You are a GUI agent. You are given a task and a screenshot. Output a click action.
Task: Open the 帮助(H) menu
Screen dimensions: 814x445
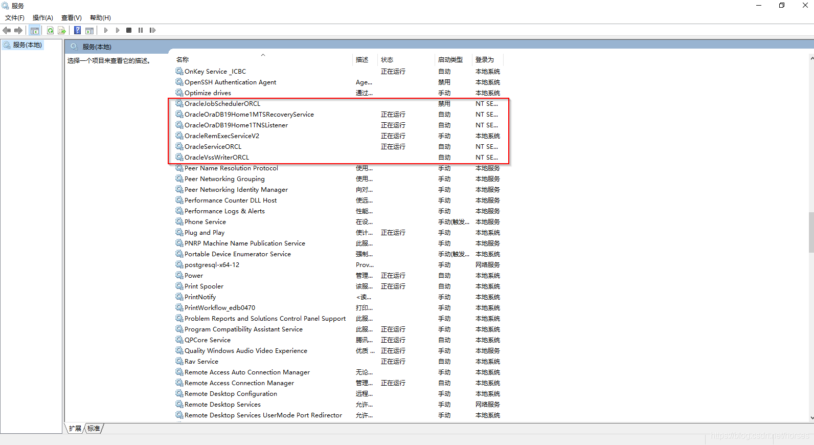[100, 18]
